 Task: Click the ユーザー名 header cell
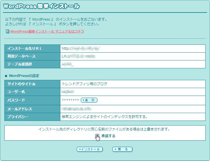point(32,92)
